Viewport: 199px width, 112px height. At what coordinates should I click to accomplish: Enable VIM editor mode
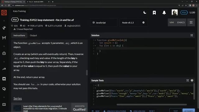172,22
